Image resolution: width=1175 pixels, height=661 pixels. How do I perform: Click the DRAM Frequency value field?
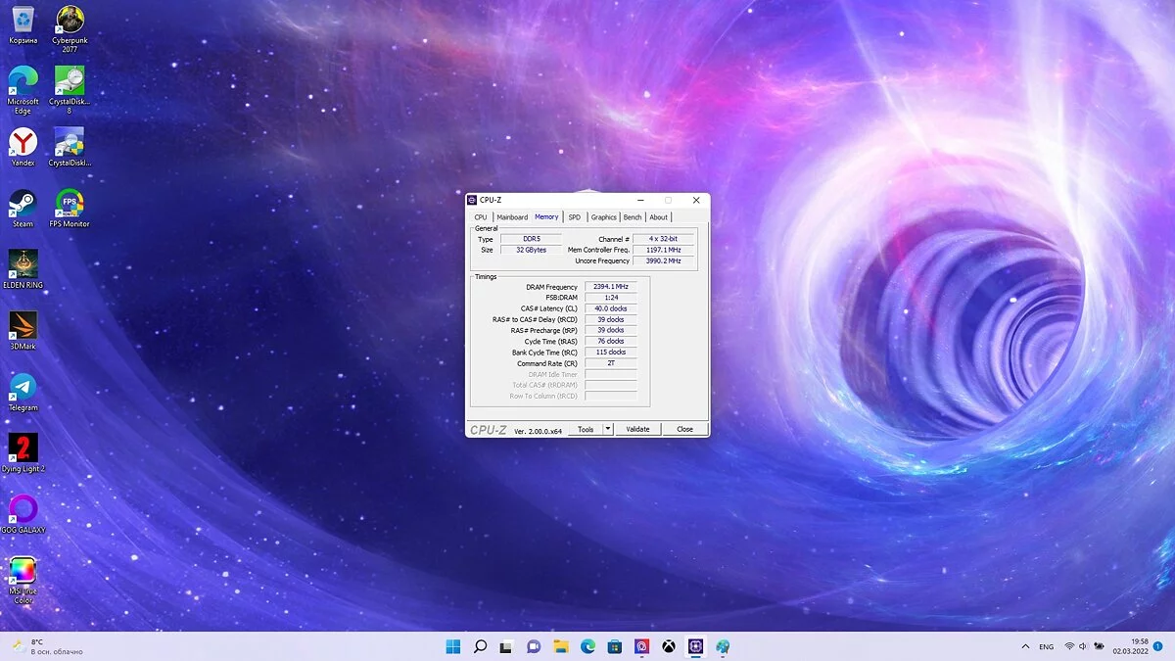coord(611,287)
